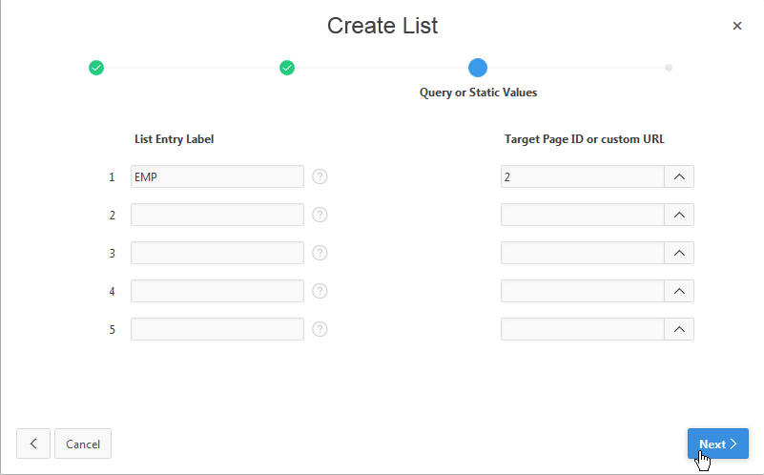Click help icon for list entry row 2
The width and height of the screenshot is (764, 475).
click(320, 215)
